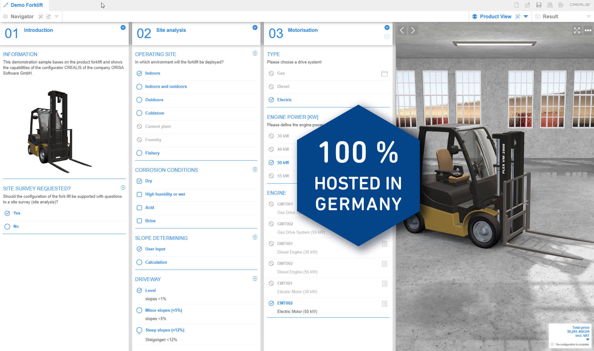
Task: Choose Coldstore environment option
Action: (x=196, y=113)
